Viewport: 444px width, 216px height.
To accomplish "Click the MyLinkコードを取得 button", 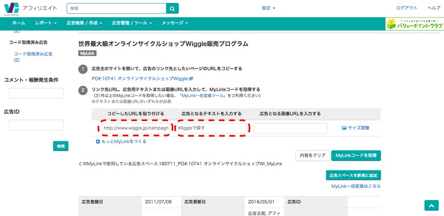I will tap(356, 156).
